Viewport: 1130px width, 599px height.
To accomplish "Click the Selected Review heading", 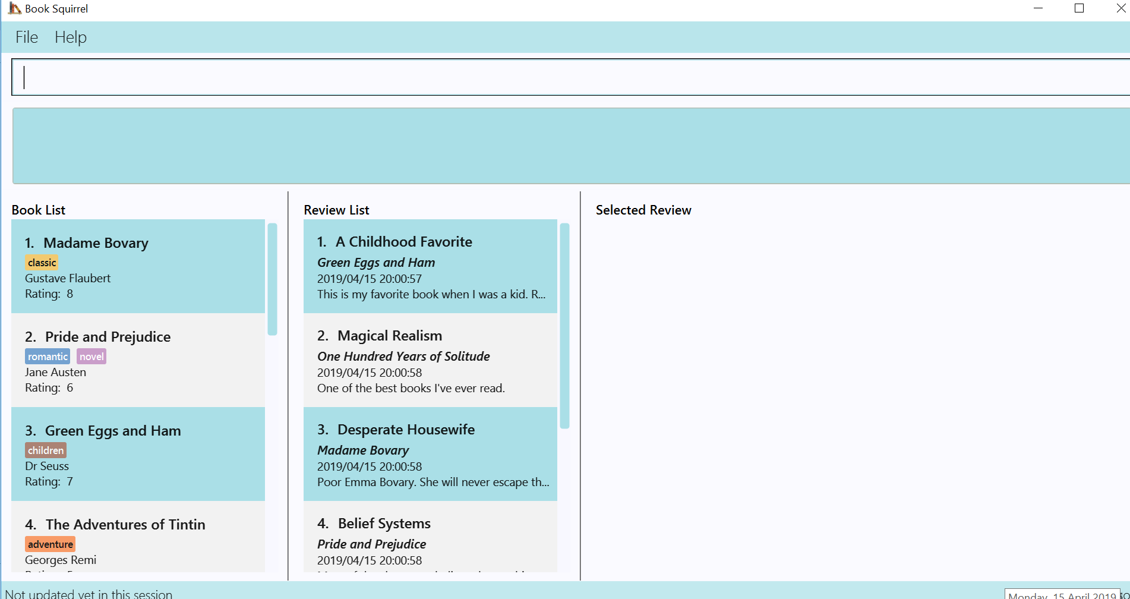I will pyautogui.click(x=643, y=210).
